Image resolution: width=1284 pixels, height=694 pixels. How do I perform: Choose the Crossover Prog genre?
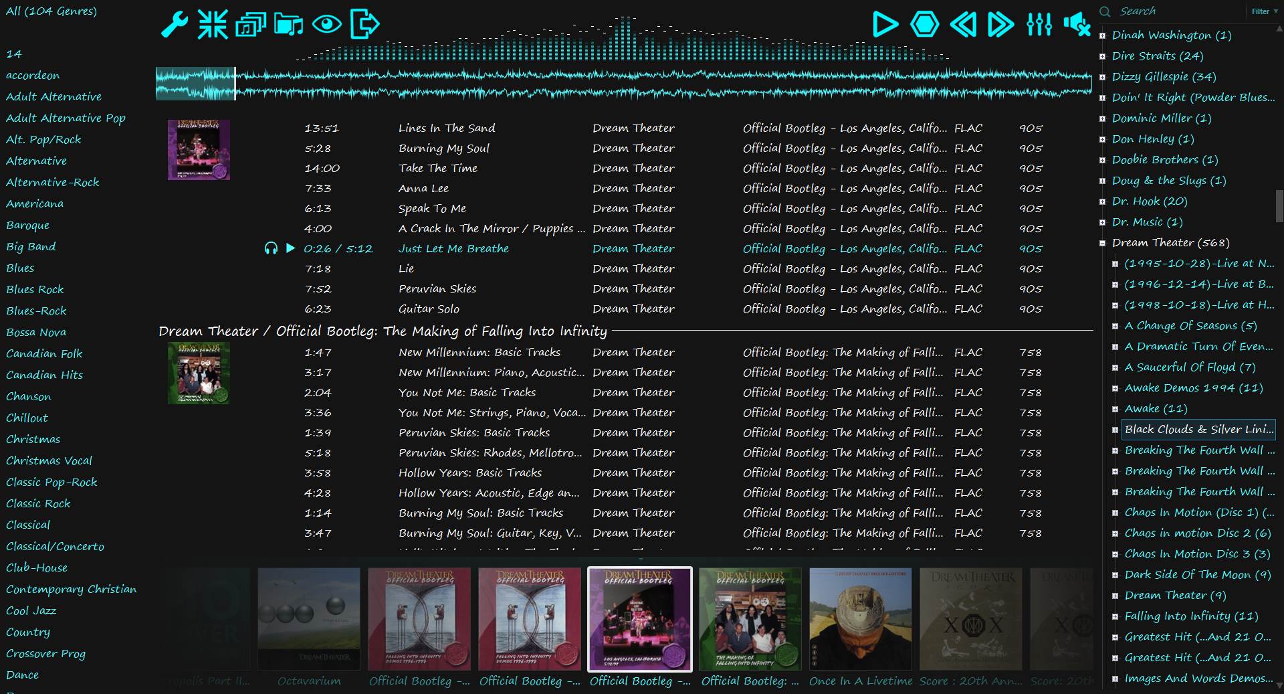click(x=45, y=654)
